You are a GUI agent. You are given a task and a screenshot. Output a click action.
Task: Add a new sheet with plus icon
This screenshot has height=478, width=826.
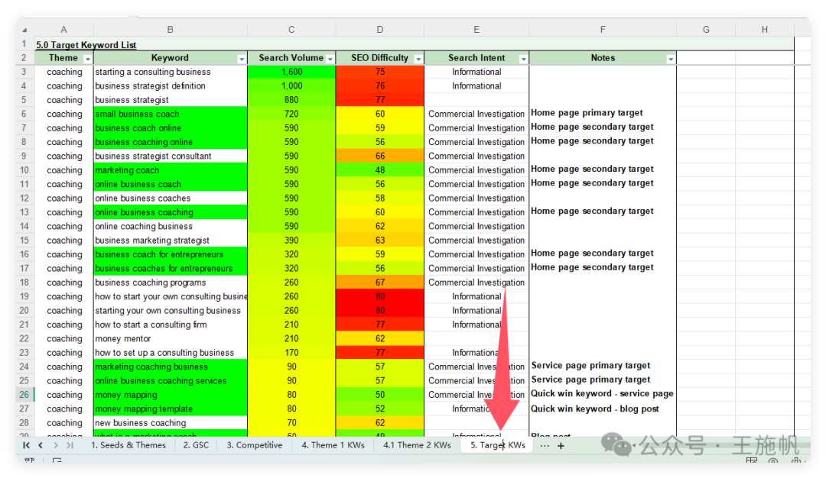(x=561, y=446)
